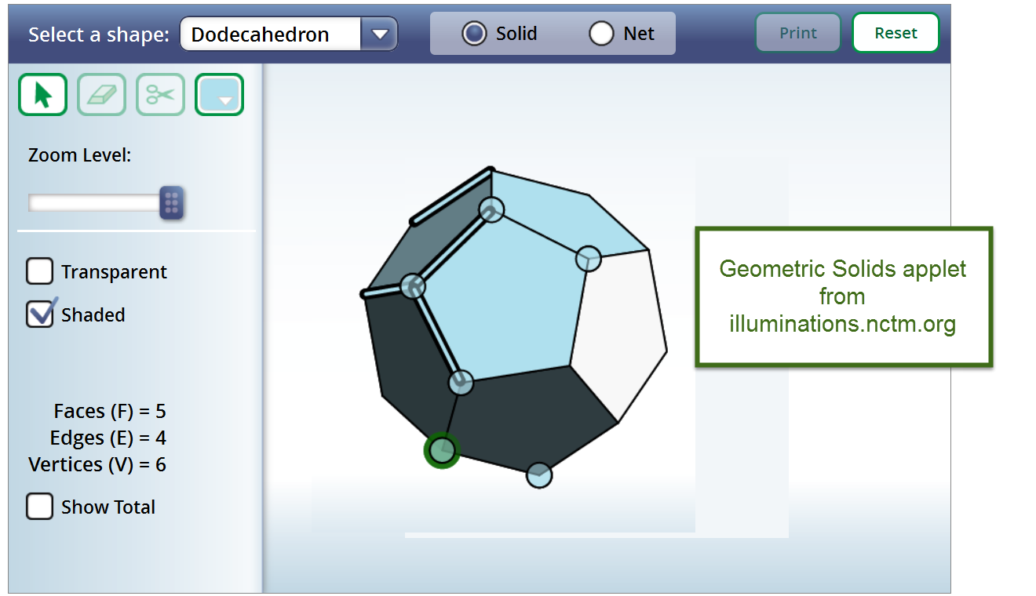The height and width of the screenshot is (596, 1036).
Task: Select the arrow pointer tool
Action: click(42, 94)
